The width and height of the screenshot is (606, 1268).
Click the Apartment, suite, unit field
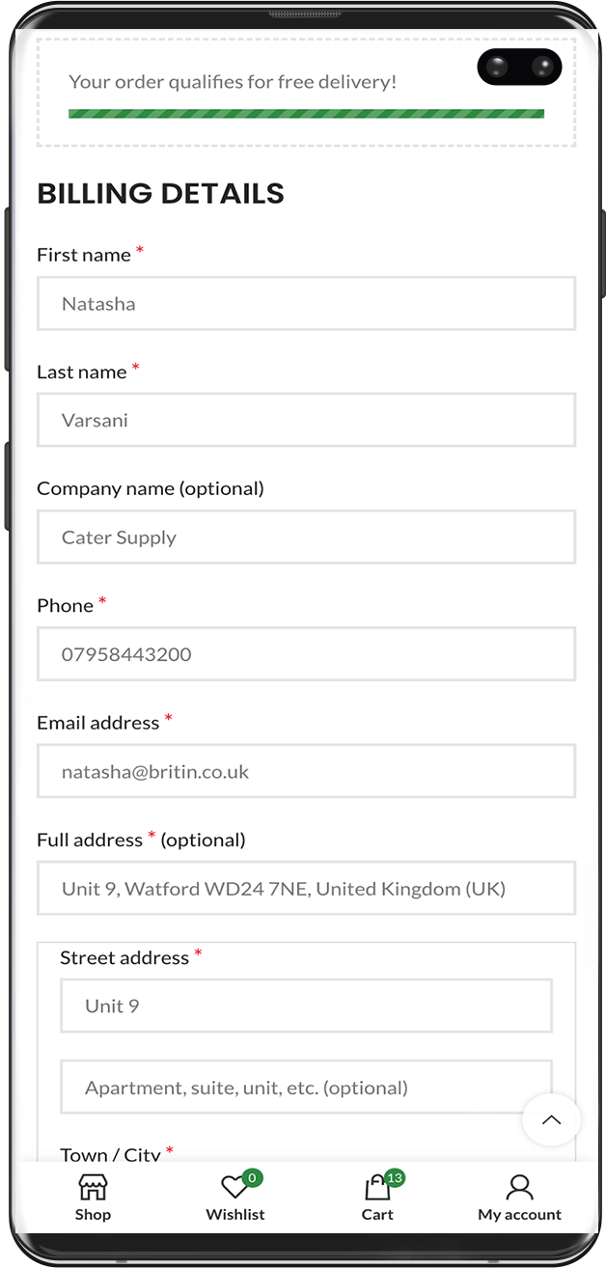pyautogui.click(x=306, y=1088)
